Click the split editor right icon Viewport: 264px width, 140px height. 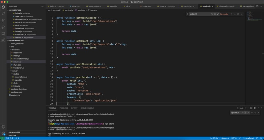(x=258, y=6)
